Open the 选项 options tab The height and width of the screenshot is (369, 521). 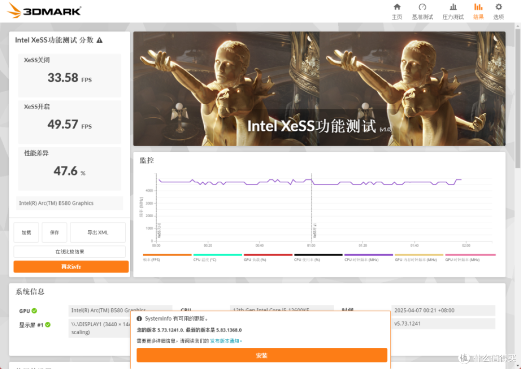pos(498,12)
